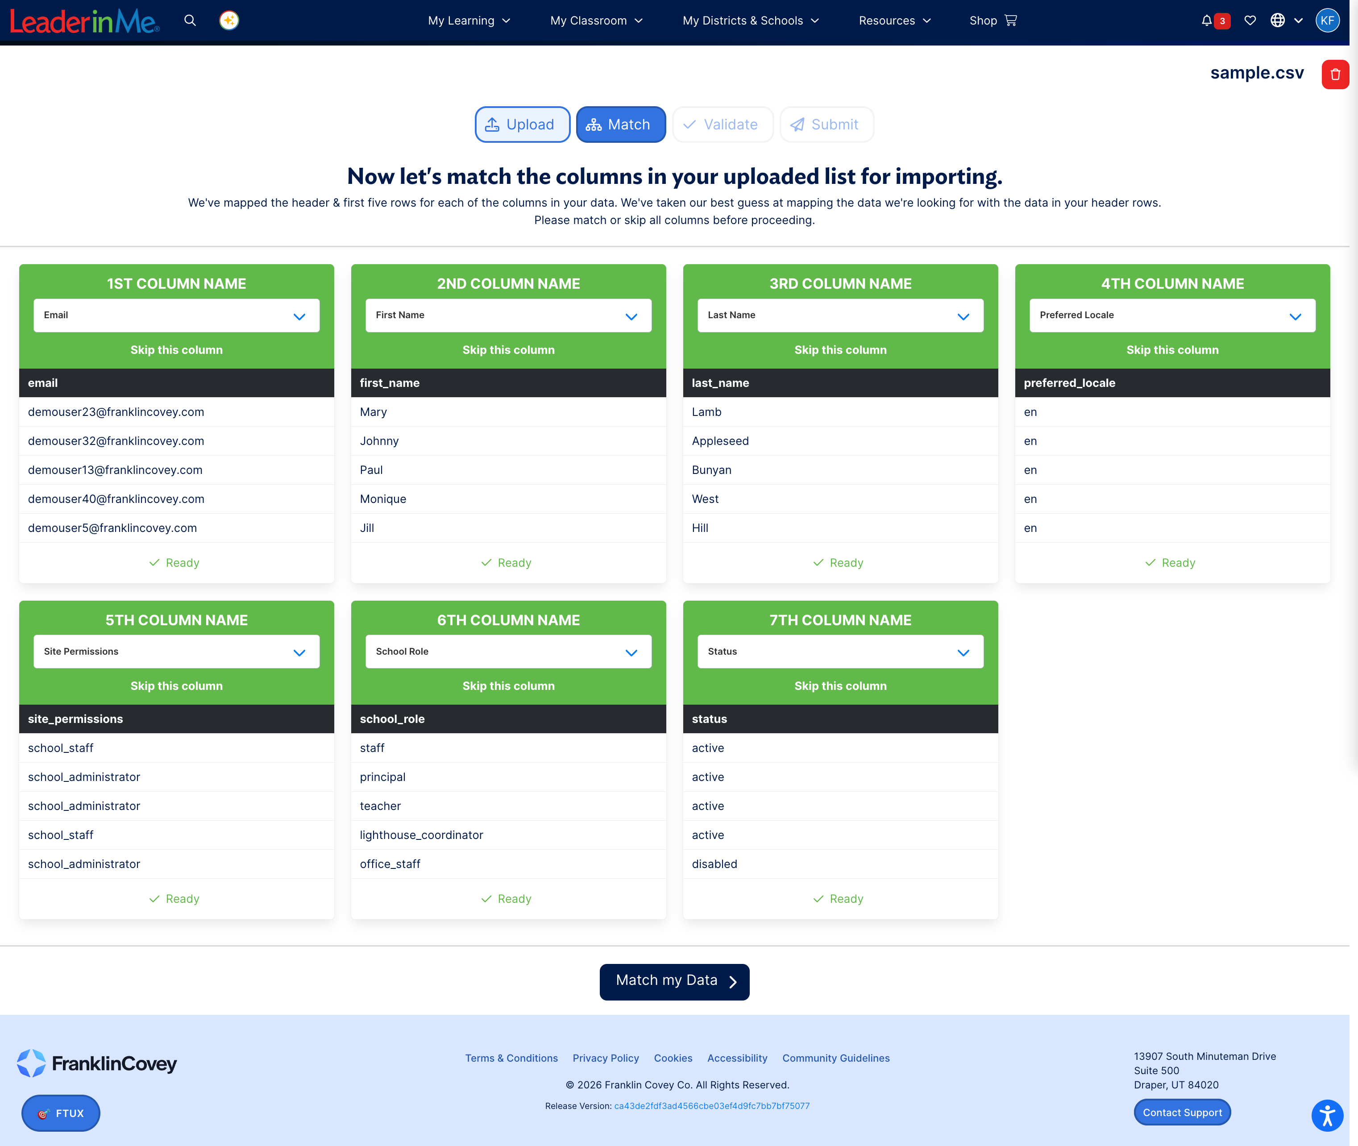
Task: Go to the Validate step
Action: (x=723, y=124)
